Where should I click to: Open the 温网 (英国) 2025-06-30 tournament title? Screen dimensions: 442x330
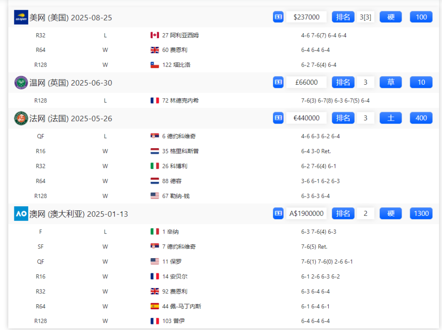point(70,83)
